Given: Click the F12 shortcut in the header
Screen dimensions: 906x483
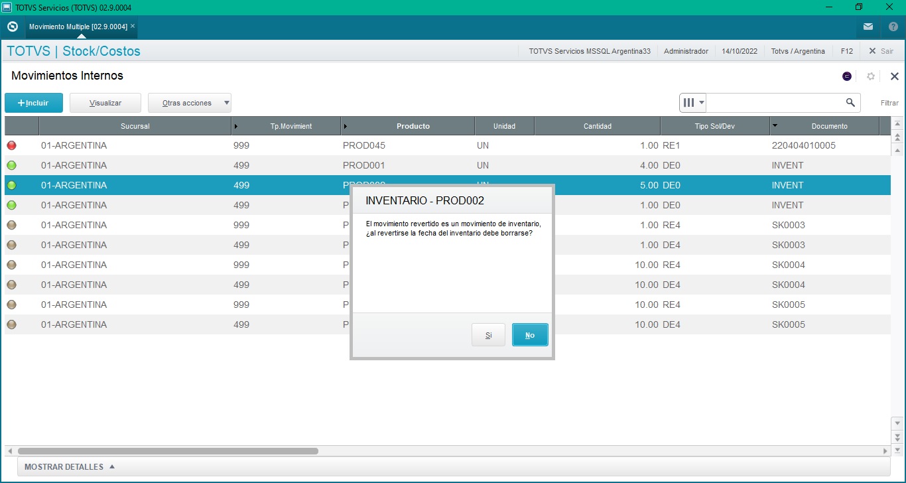Looking at the screenshot, I should 846,51.
